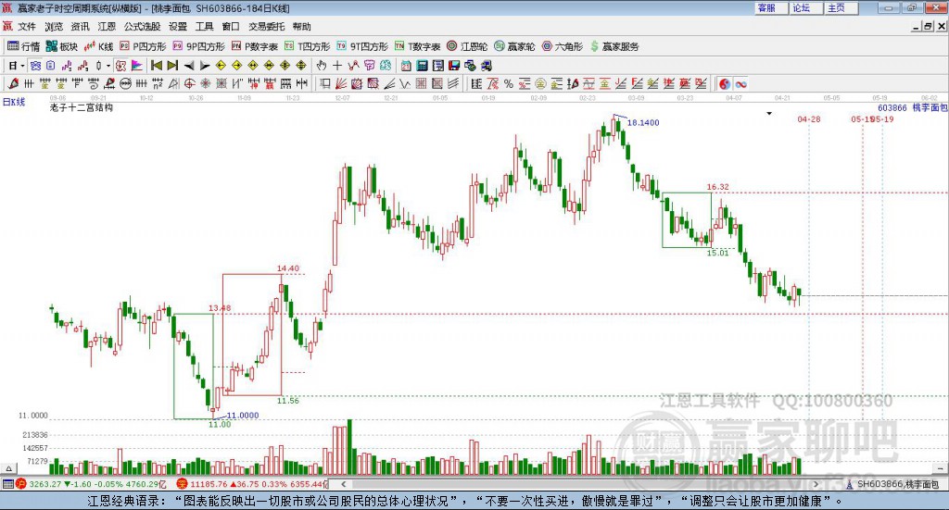Open the 浏览 menu
The width and height of the screenshot is (949, 510).
pos(53,27)
